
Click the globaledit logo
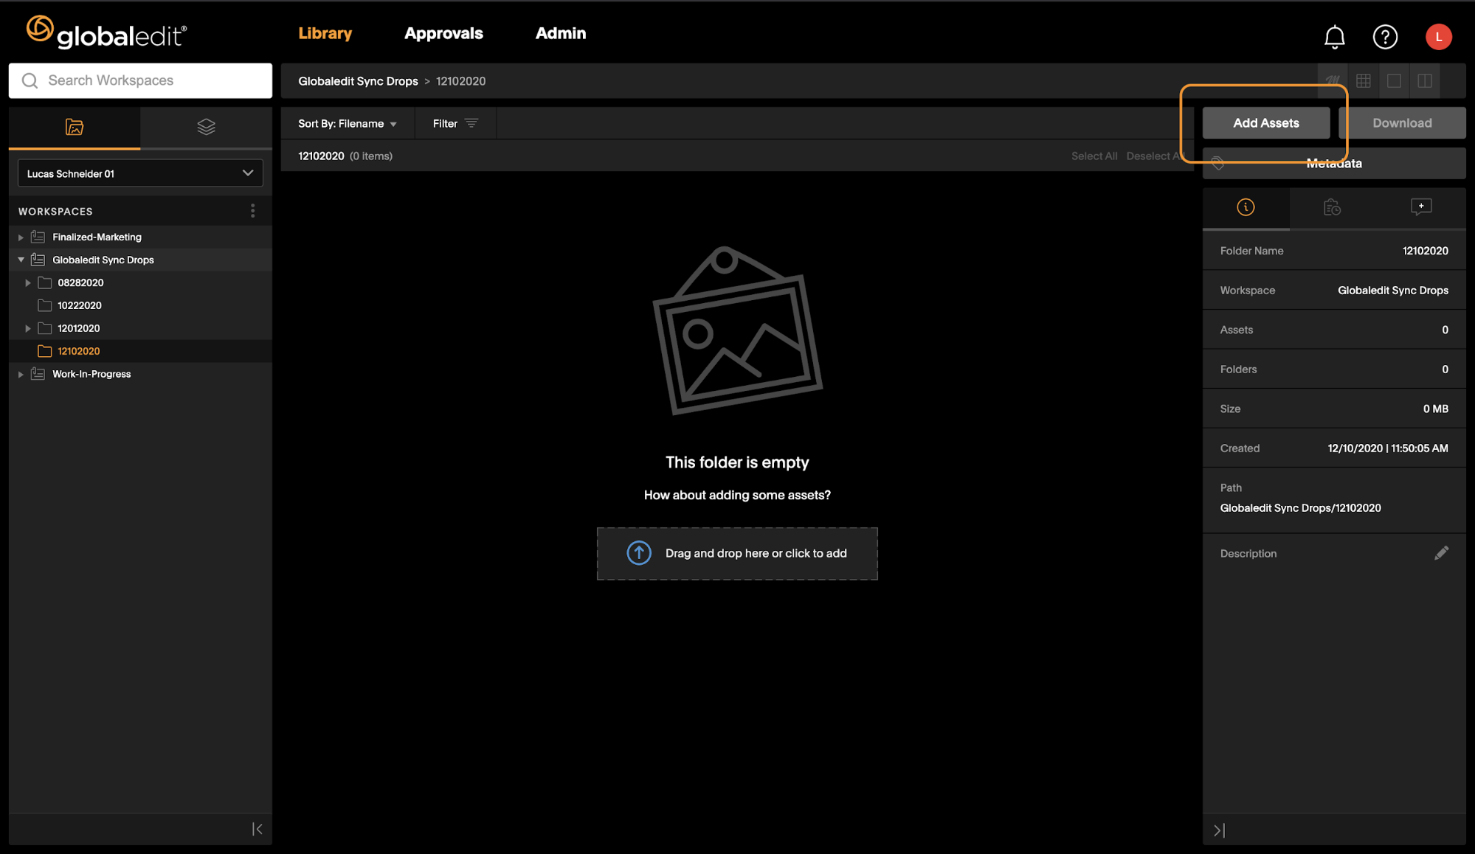click(107, 32)
